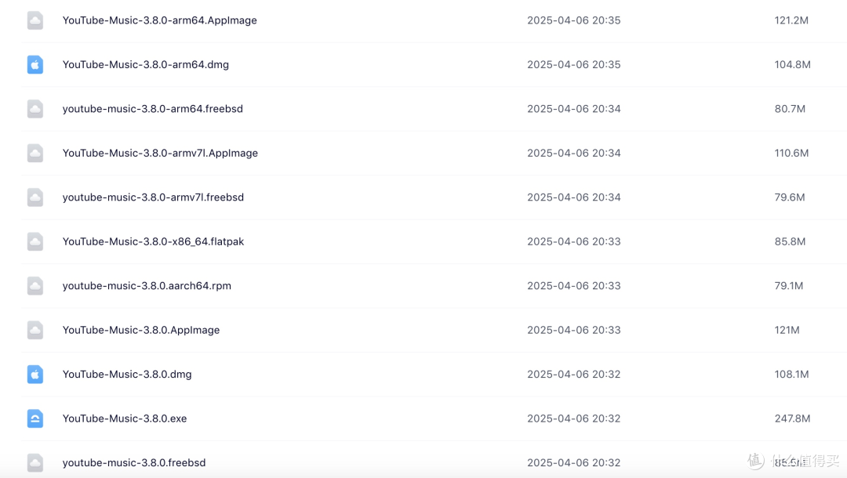Screen dimensions: 847x478
Task: Click the file icon beside YouTube-Music-3.8.0-armv7l.AppImage
Action: point(35,153)
